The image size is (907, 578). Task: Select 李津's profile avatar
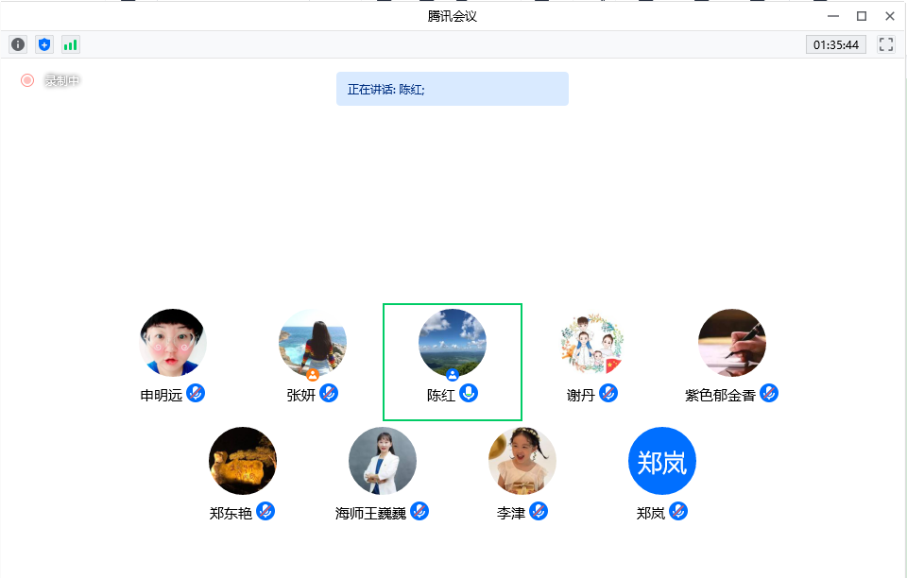point(522,461)
